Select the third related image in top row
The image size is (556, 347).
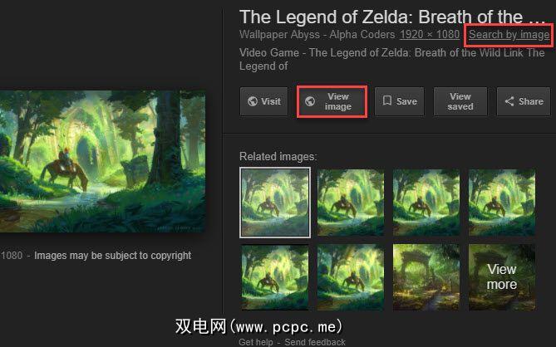pyautogui.click(x=426, y=203)
